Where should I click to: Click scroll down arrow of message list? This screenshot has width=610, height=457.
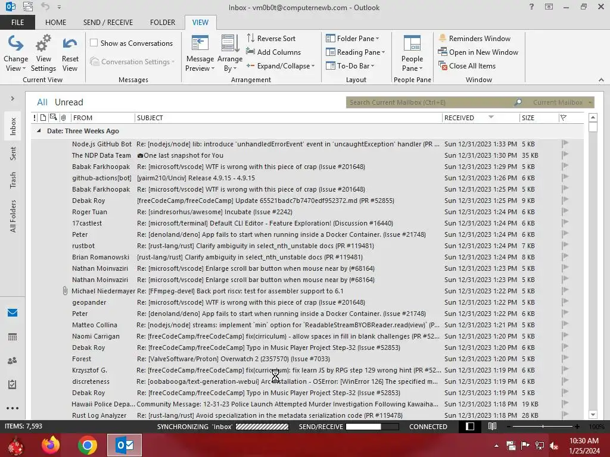[593, 415]
